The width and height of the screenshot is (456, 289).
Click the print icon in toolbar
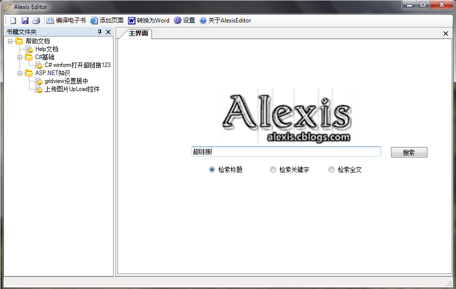point(36,20)
